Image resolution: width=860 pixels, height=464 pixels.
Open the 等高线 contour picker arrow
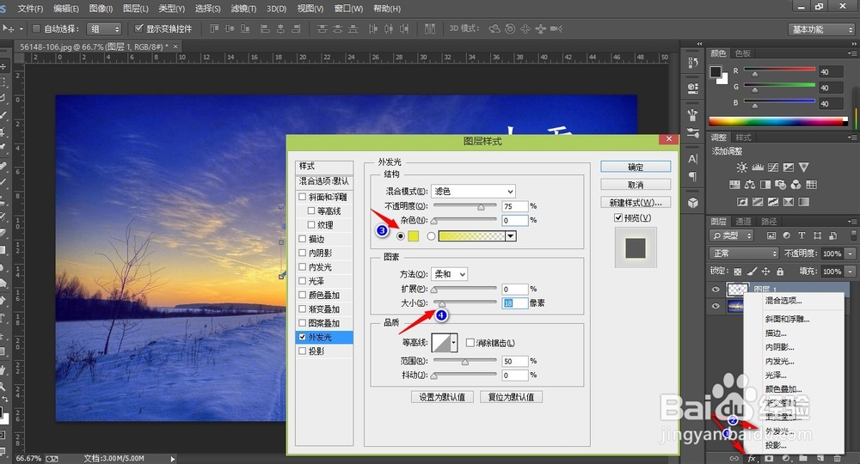coord(453,343)
